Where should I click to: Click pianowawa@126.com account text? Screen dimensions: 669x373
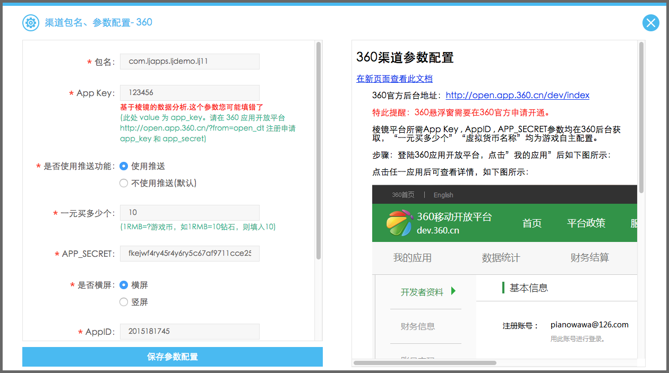589,325
